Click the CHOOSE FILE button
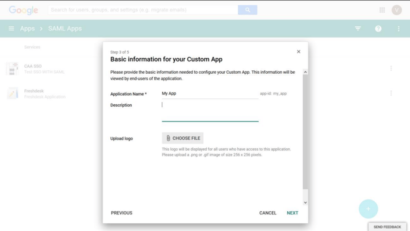This screenshot has height=231, width=410. pyautogui.click(x=182, y=138)
